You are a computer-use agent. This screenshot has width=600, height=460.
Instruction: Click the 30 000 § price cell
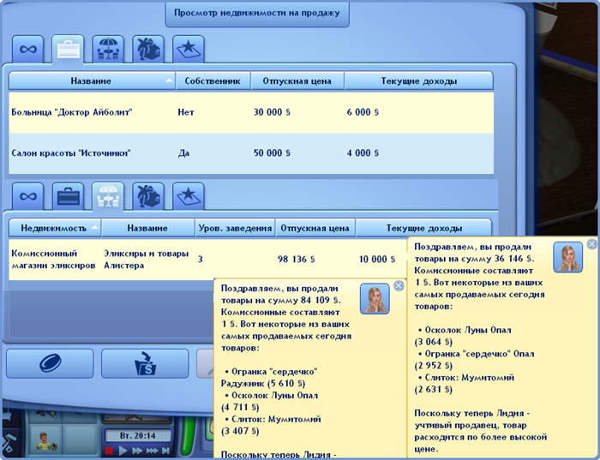tap(272, 112)
